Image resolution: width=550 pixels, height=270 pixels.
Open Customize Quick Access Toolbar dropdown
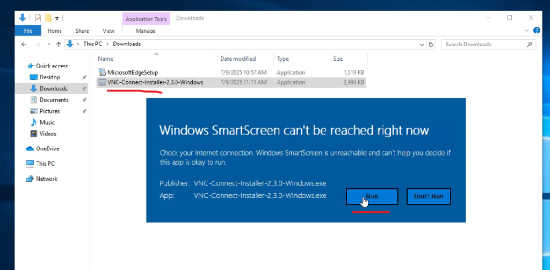[x=57, y=18]
